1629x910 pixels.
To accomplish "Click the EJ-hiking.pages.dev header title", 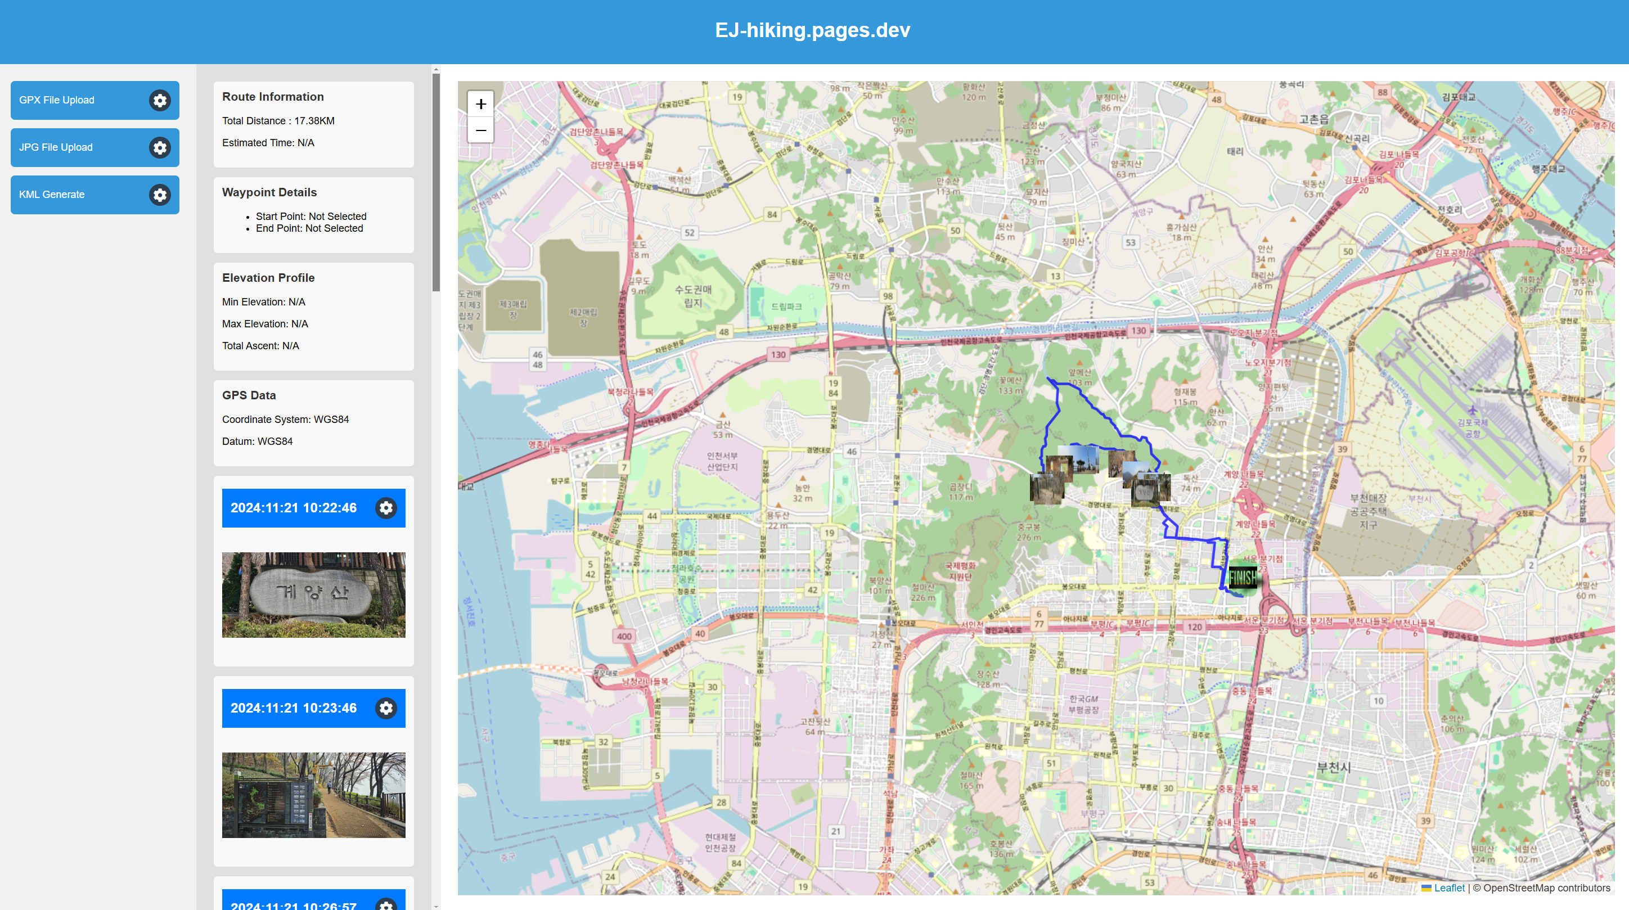I will coord(813,30).
